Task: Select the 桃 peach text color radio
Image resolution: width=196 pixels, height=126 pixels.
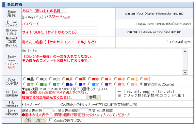Action: pyautogui.click(x=116, y=84)
